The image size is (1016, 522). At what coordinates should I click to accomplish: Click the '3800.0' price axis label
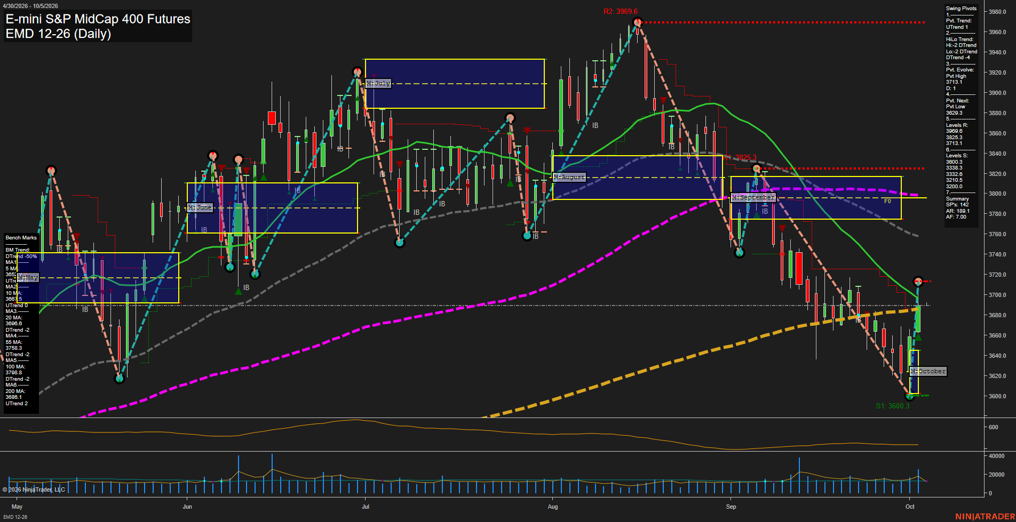point(997,194)
